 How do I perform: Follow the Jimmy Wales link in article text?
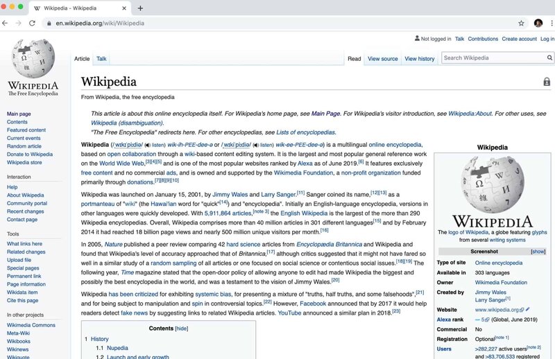point(230,195)
